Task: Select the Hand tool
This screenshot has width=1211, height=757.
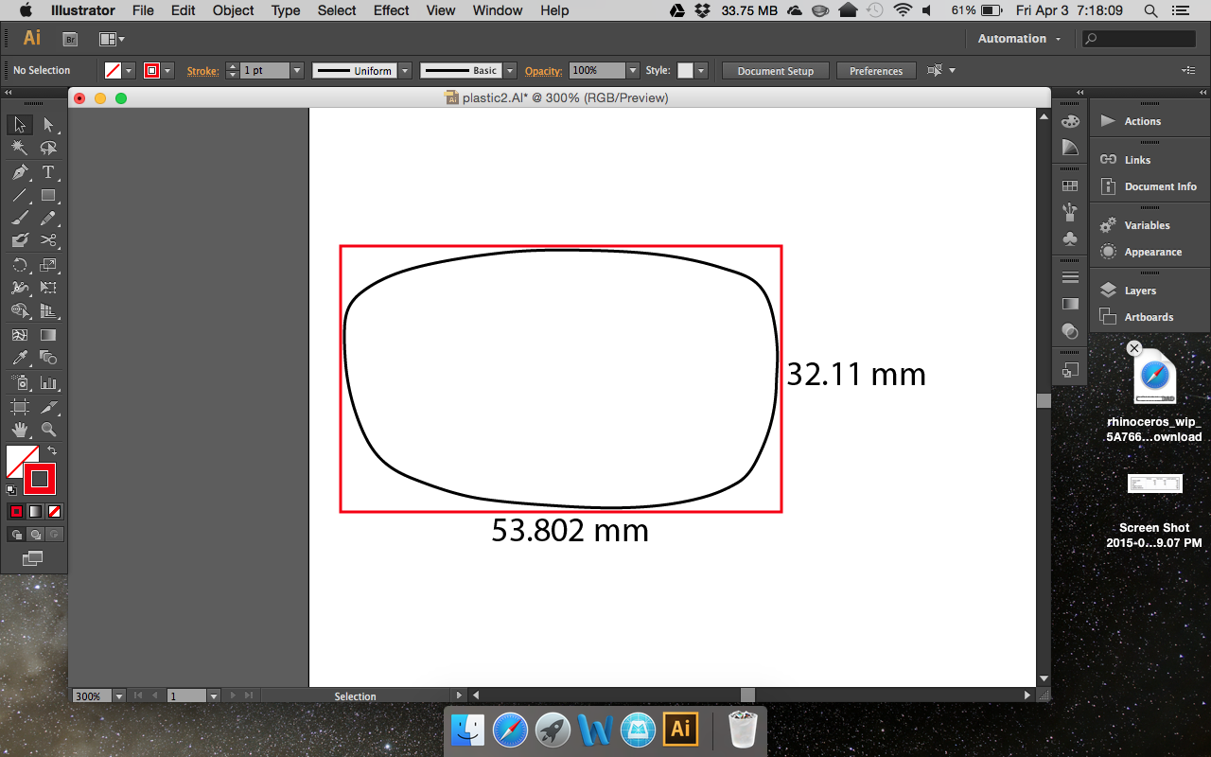Action: point(19,431)
